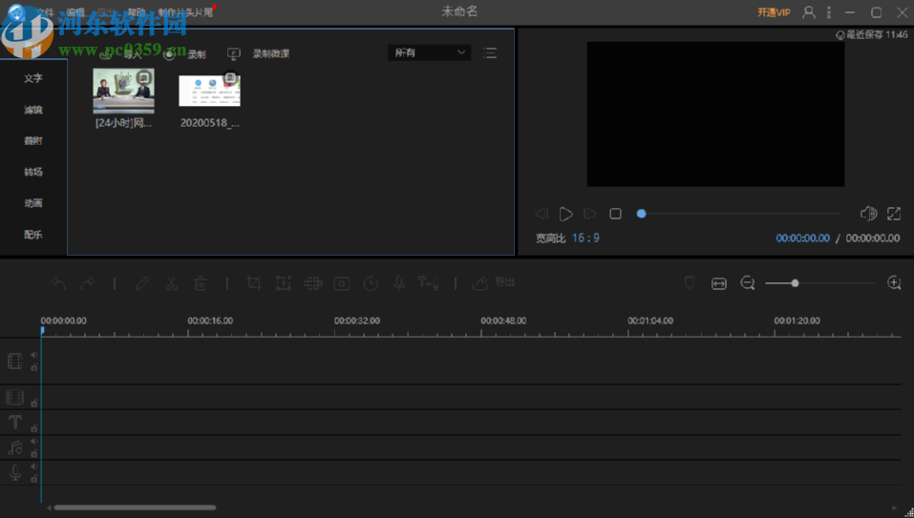
Task: Open the 转场 transitions tab
Action: coord(33,172)
